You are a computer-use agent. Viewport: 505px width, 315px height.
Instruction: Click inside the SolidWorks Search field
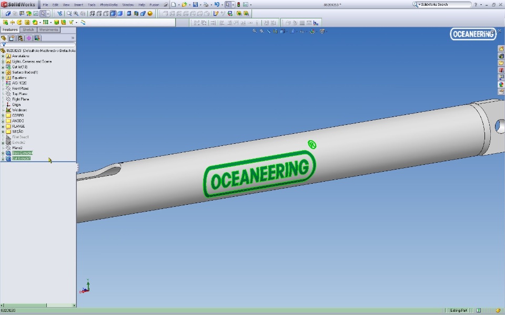point(446,5)
